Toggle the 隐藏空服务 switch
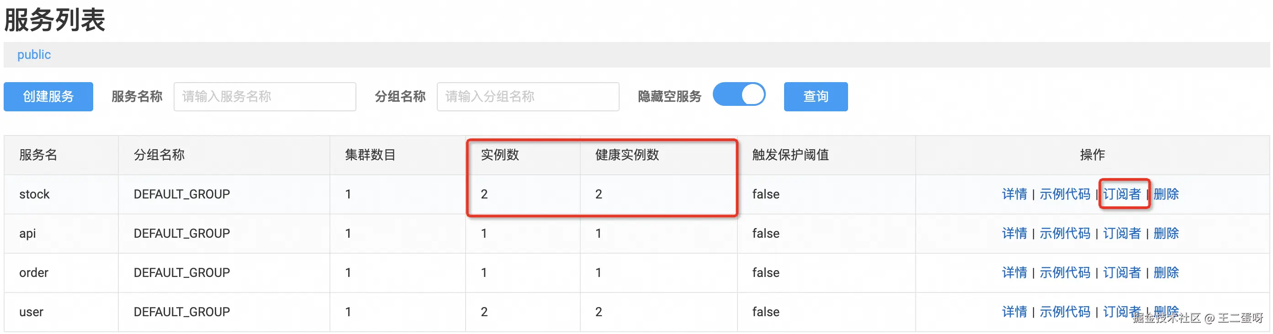 click(738, 94)
